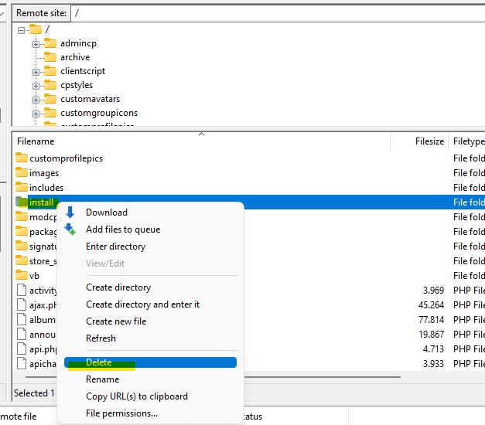Select Rename in the context menu
The image size is (485, 425).
(x=103, y=379)
